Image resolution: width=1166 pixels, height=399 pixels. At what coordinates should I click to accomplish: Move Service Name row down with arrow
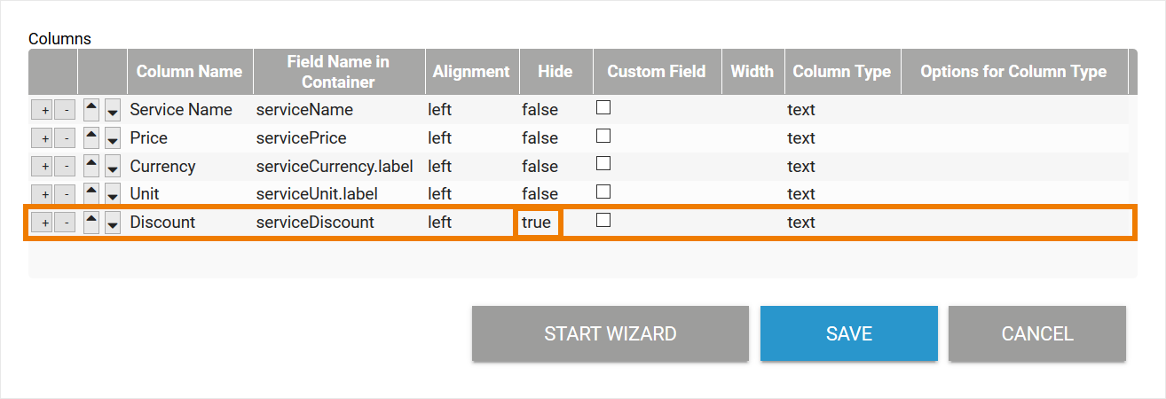(x=113, y=111)
